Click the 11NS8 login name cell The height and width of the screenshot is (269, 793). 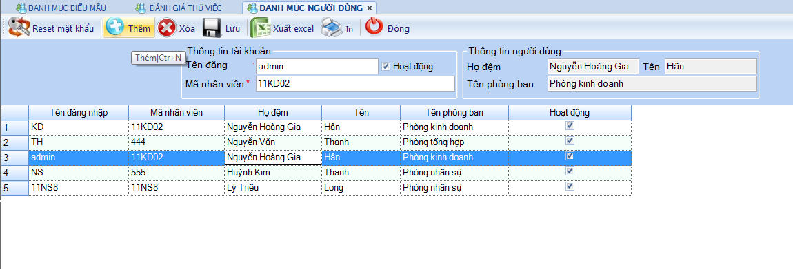click(x=79, y=188)
